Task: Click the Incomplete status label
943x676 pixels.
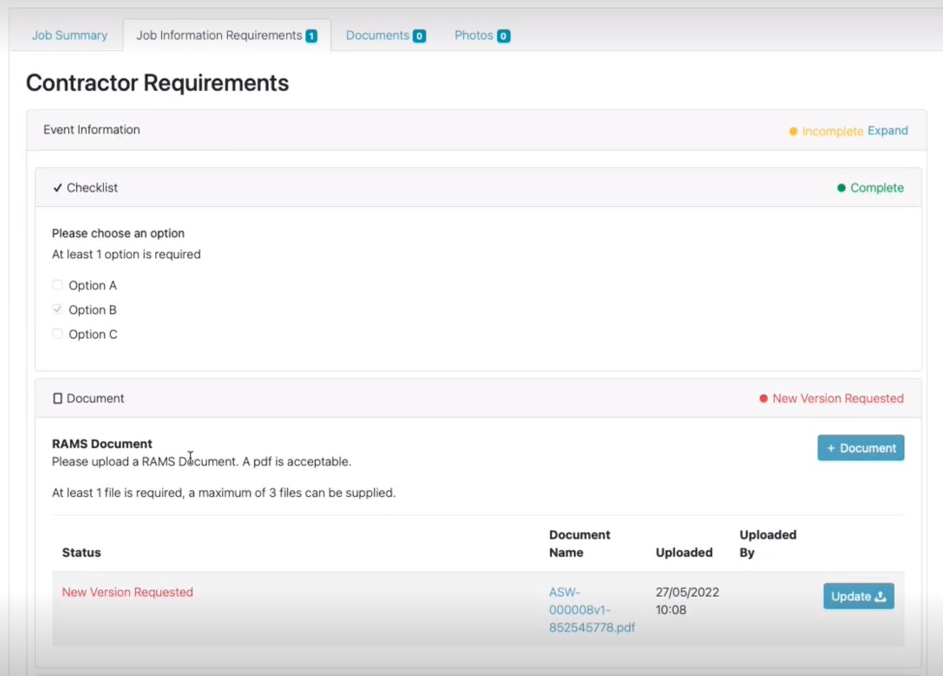Action: point(833,131)
